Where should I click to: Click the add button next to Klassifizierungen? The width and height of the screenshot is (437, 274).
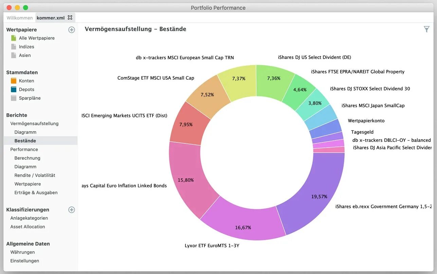pos(72,210)
